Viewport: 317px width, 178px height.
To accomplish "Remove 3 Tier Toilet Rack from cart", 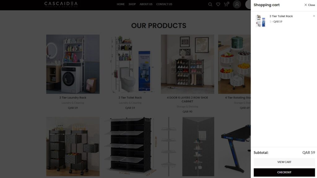I will pyautogui.click(x=314, y=16).
